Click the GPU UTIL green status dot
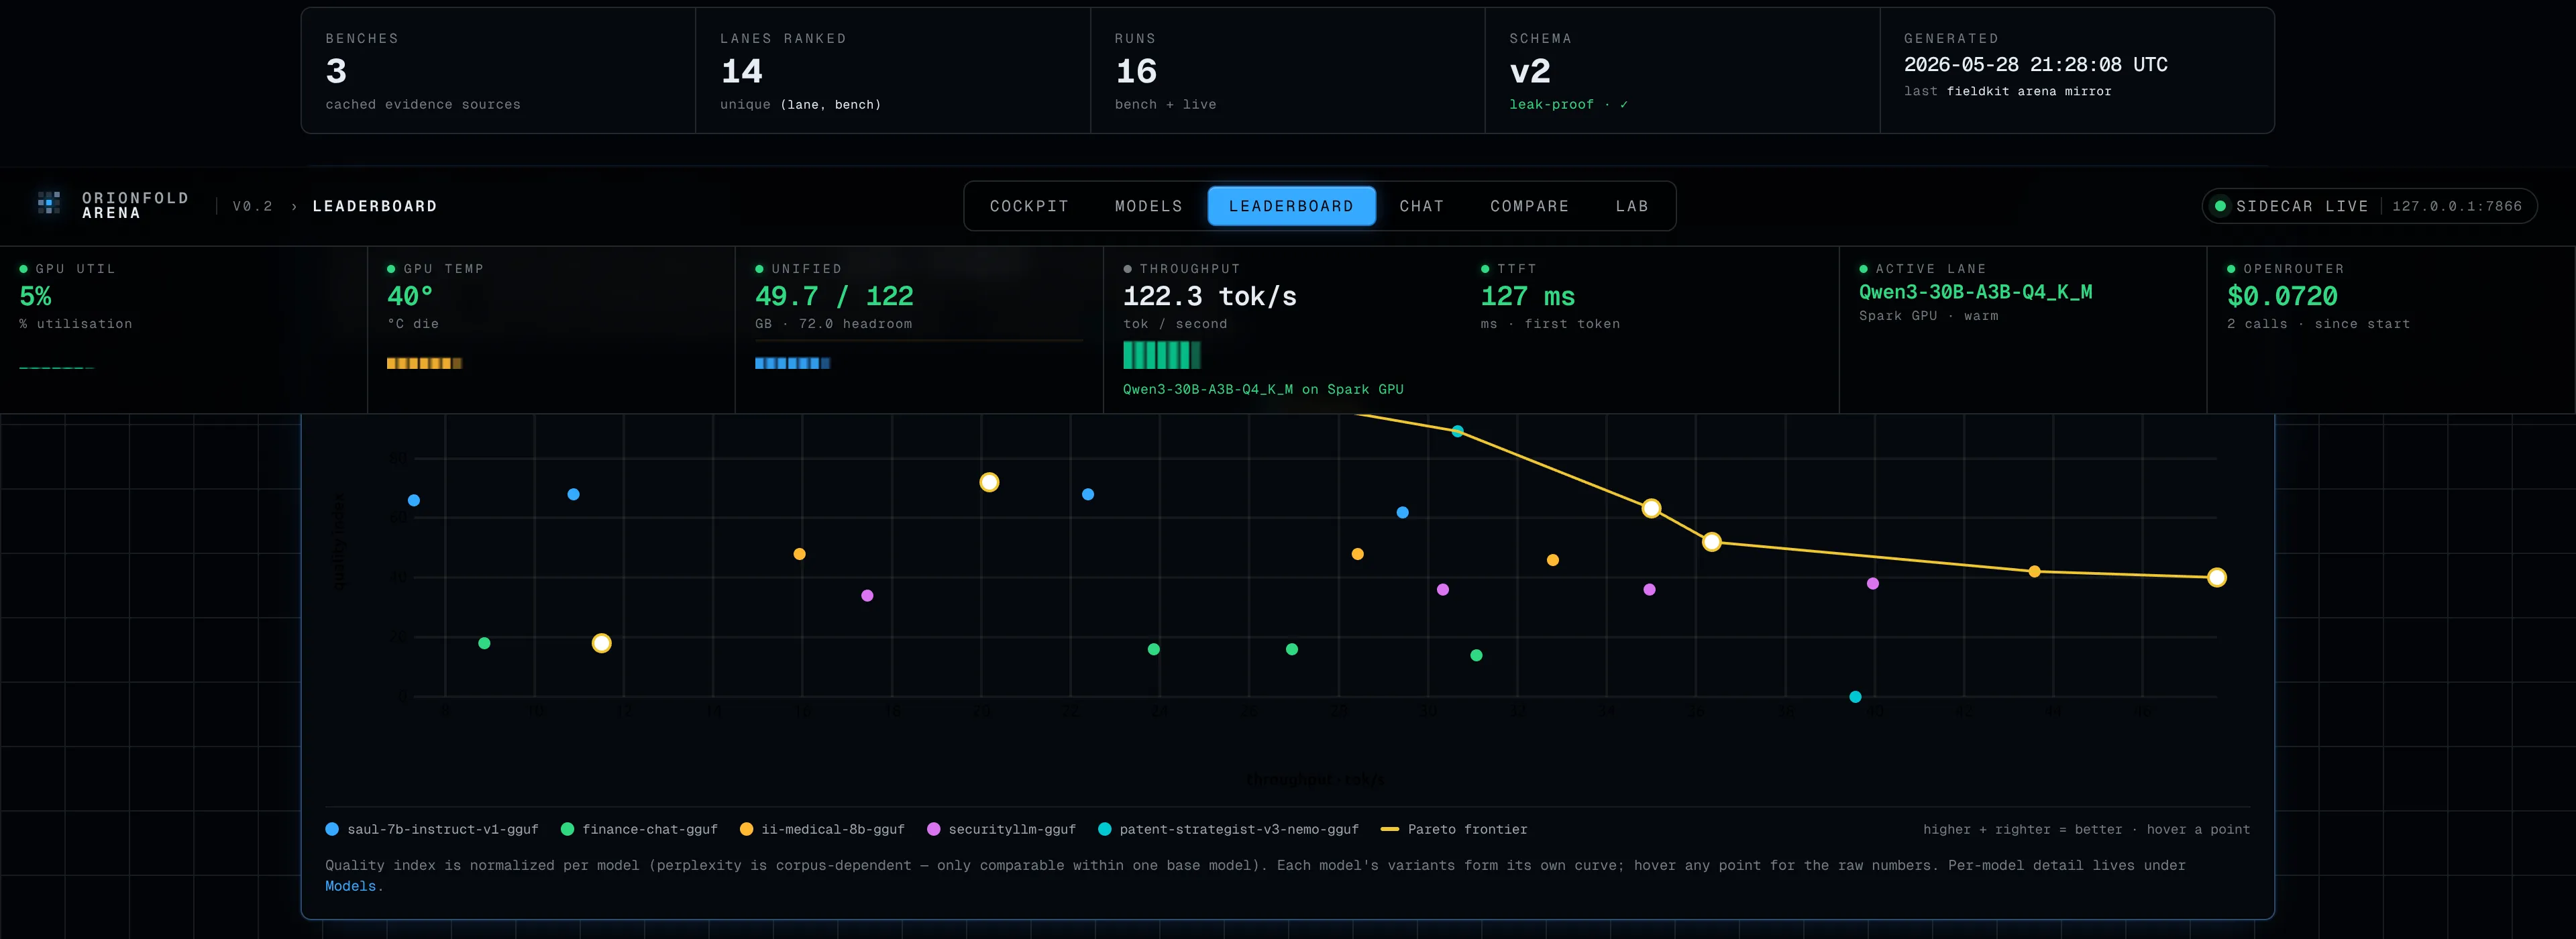The image size is (2576, 939). click(x=23, y=269)
